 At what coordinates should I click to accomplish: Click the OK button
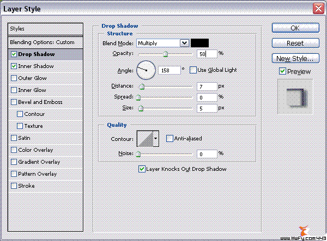coord(295,28)
